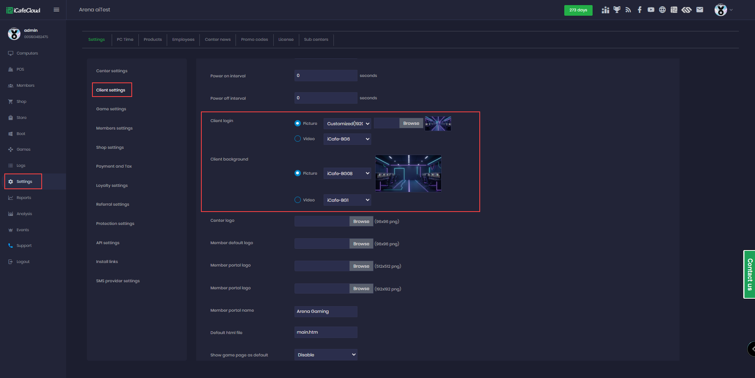Select Video option for Client background
Screen dimensions: 755x378
point(297,200)
